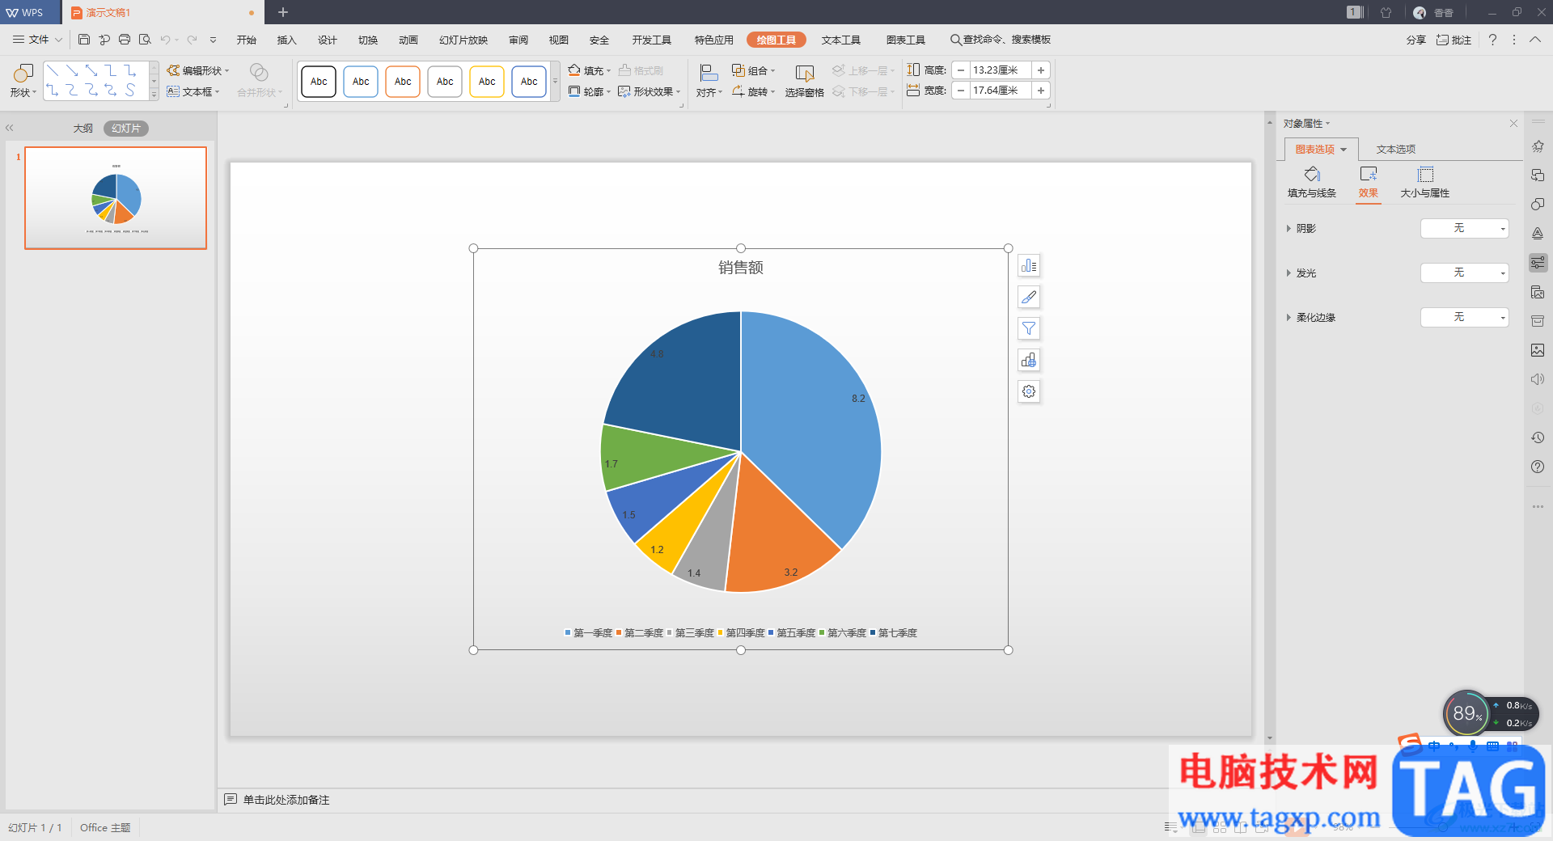Open 填充与线条 fill and line section
This screenshot has height=841, width=1553.
1312,183
